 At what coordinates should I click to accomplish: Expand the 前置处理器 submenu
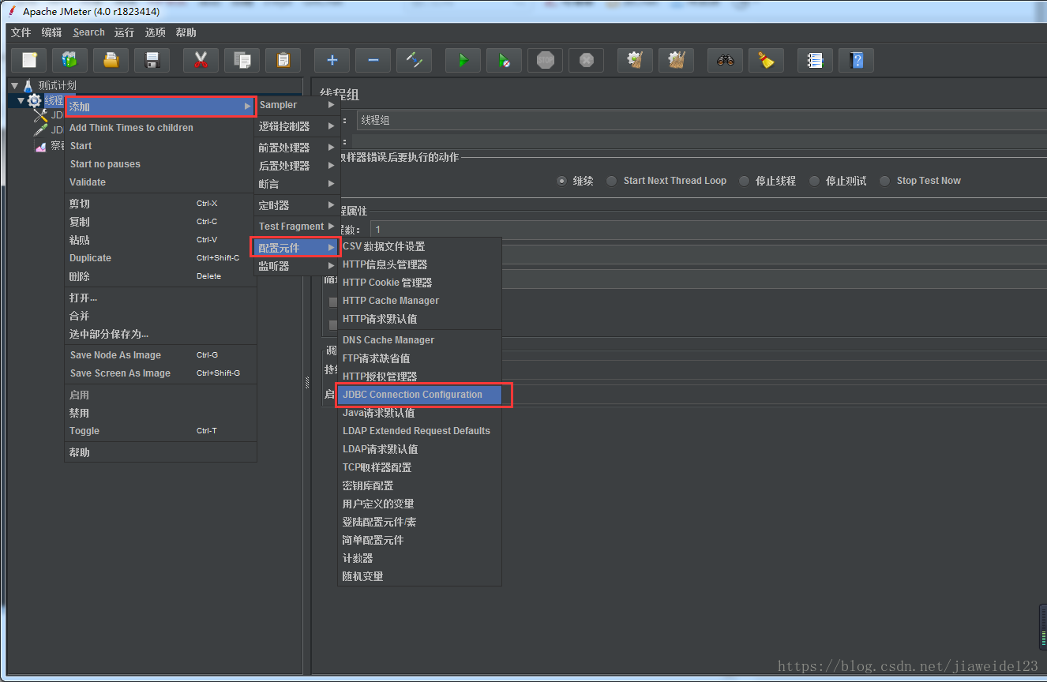click(297, 148)
